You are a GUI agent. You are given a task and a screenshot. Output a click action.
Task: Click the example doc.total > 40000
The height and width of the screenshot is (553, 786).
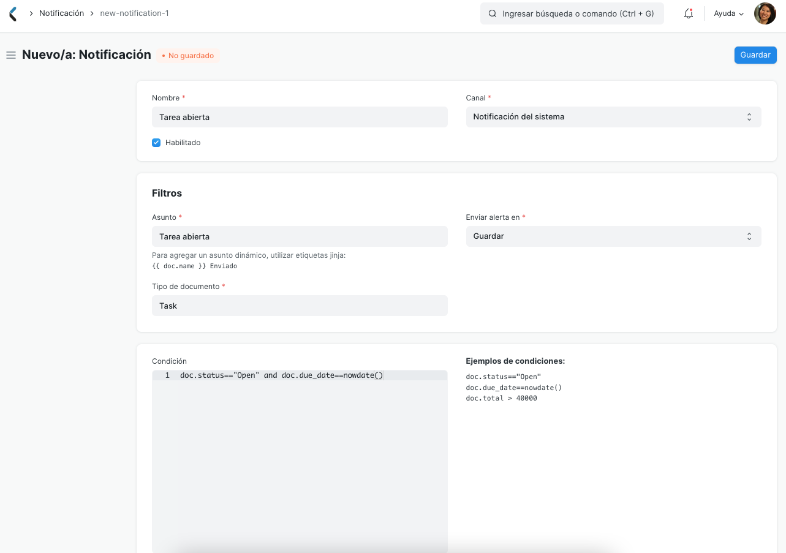pos(501,398)
